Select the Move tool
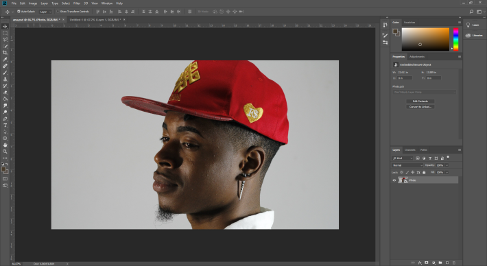Viewport: 487px width, 266px height. [5, 26]
